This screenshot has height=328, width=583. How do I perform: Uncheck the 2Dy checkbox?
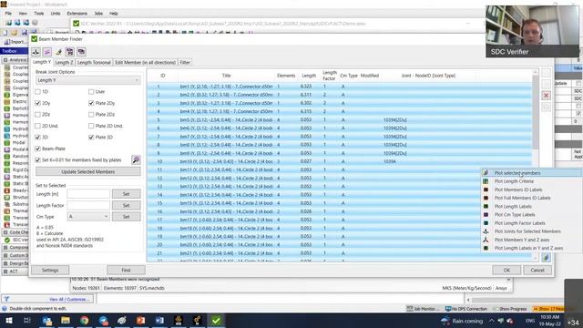point(37,103)
